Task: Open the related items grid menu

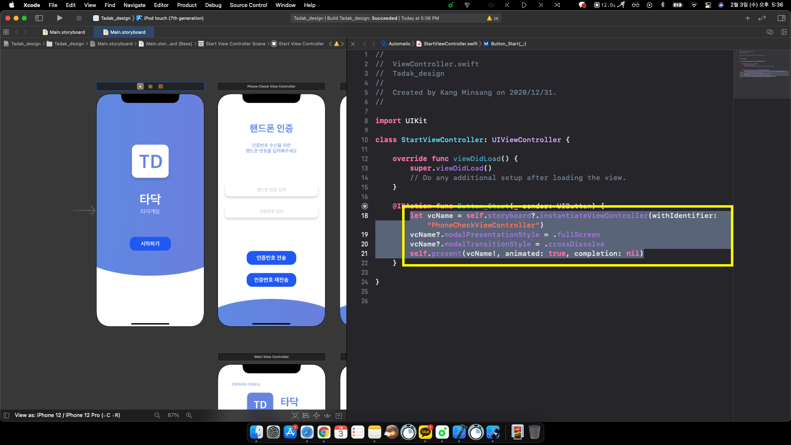Action: [x=6, y=32]
